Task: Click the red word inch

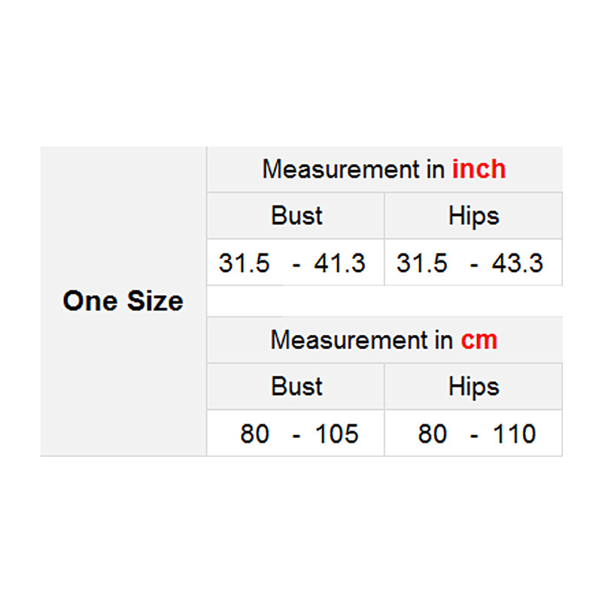Action: pyautogui.click(x=479, y=169)
